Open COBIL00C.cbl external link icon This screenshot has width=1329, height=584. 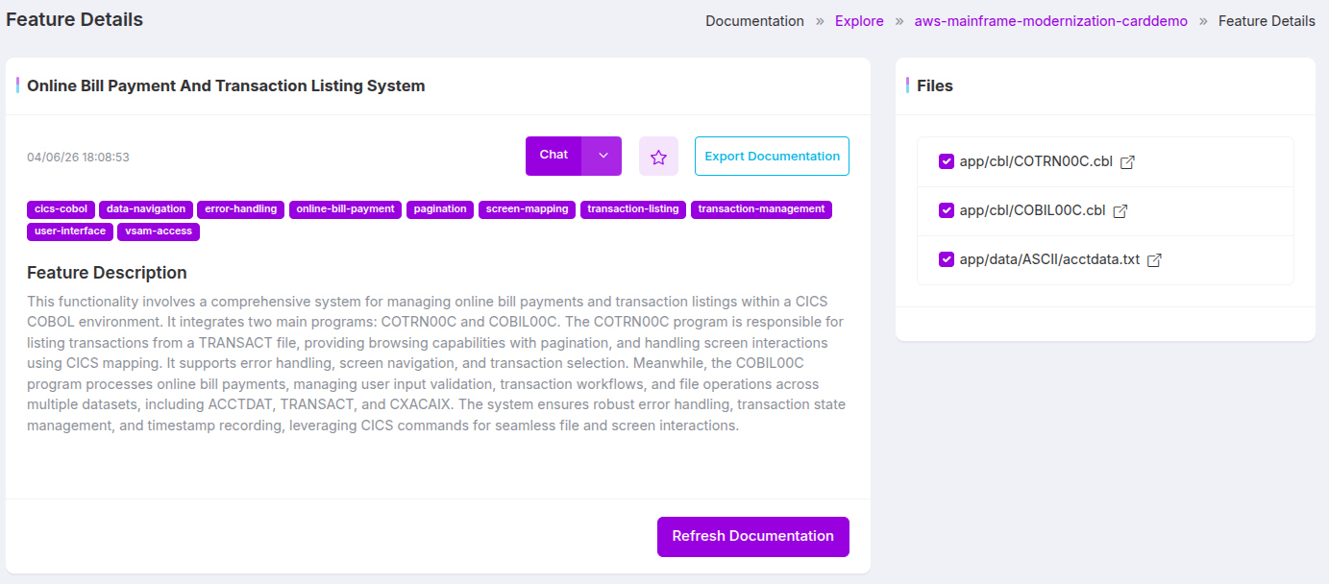[x=1120, y=211]
